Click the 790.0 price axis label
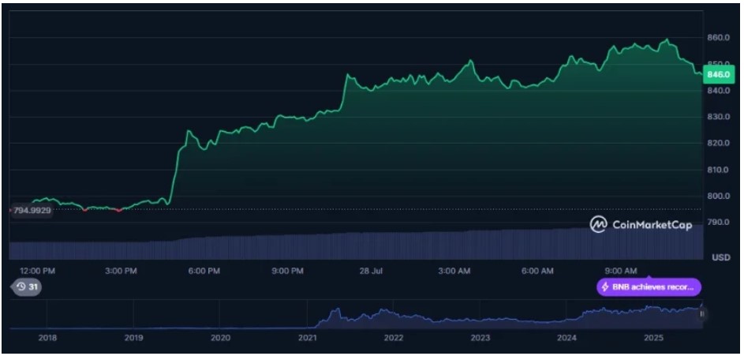The image size is (744, 356). [718, 222]
